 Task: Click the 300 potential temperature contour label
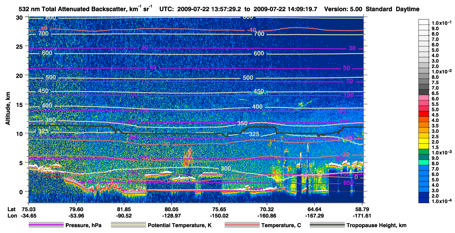[x=226, y=169]
